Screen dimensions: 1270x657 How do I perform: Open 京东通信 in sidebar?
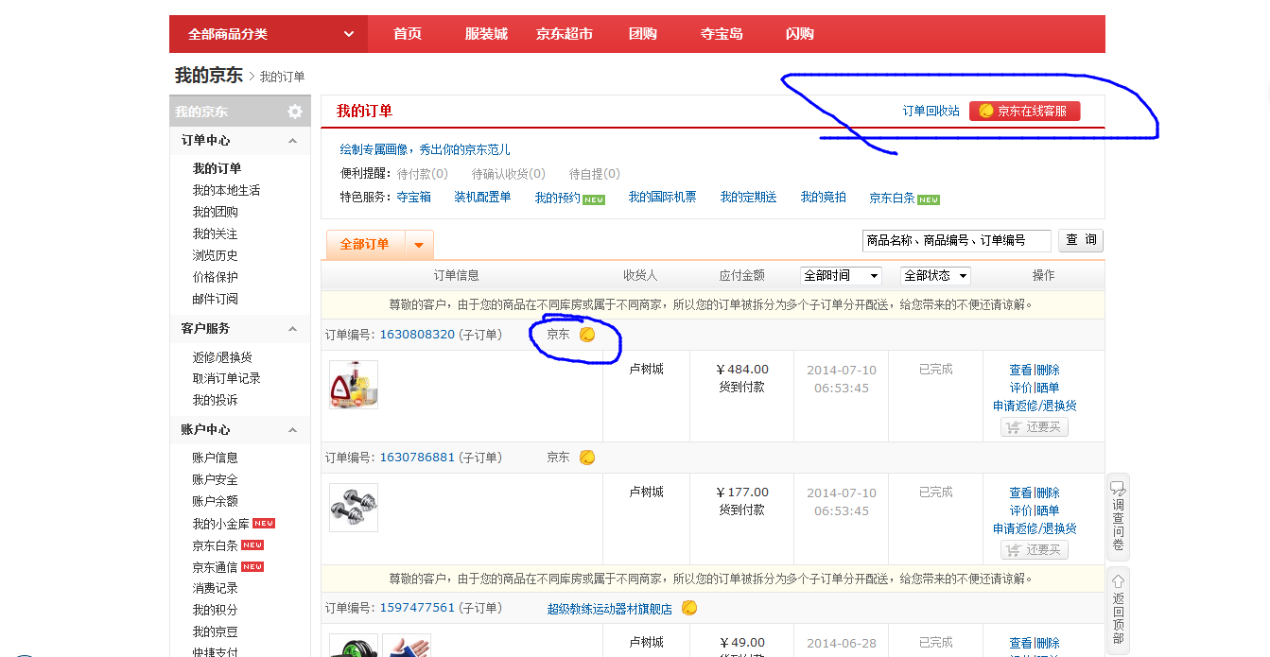[216, 567]
